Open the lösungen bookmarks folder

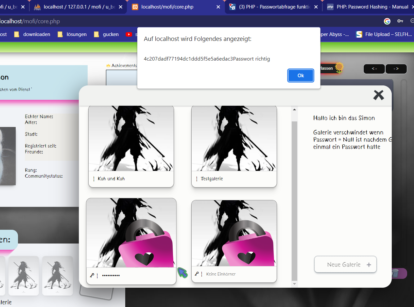(x=72, y=34)
